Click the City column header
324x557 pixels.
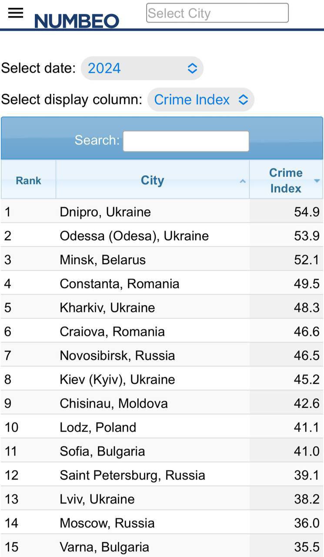pos(152,180)
